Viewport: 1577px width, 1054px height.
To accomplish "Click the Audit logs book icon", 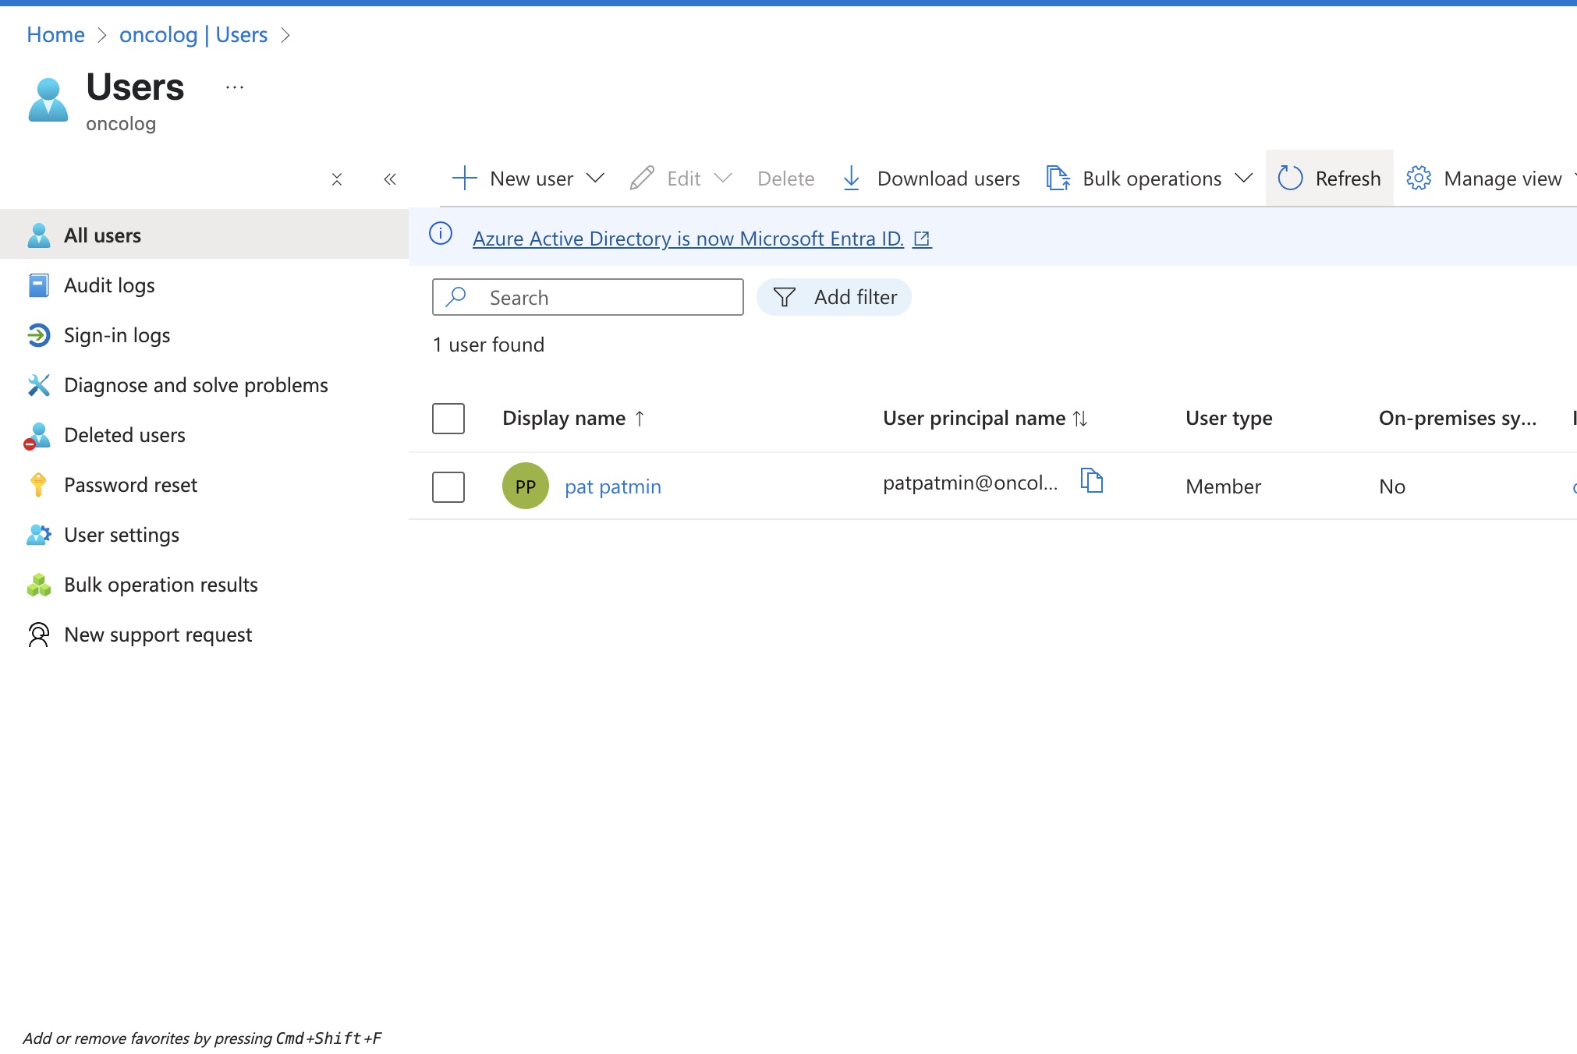I will (x=38, y=285).
